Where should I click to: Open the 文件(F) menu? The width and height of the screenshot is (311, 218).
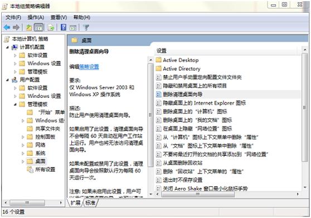13,17
